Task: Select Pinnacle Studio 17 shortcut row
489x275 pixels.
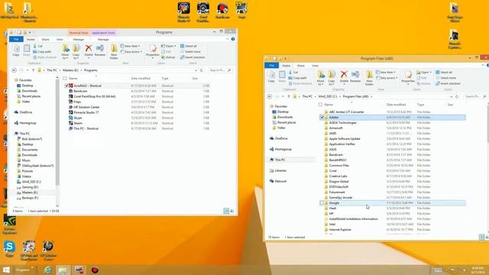Action: pos(138,112)
